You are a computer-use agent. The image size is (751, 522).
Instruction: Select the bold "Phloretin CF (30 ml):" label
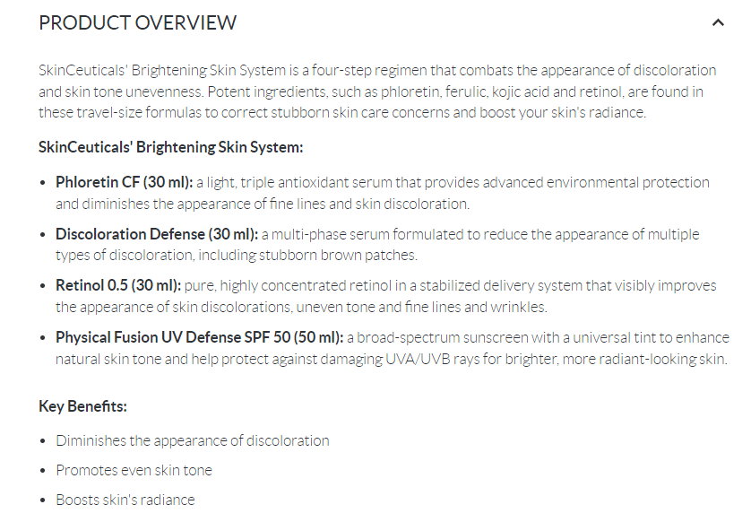point(124,182)
